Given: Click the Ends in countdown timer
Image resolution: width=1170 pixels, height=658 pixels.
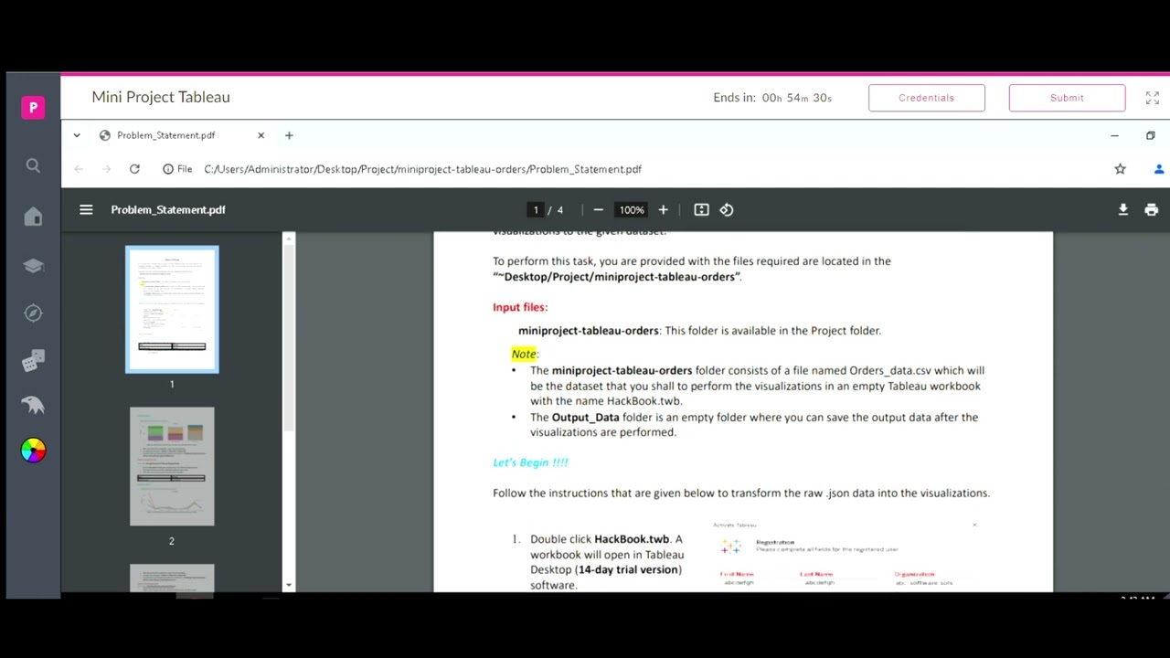Looking at the screenshot, I should [x=772, y=98].
